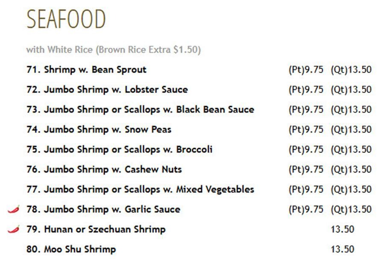Open item 73 Black Bean Sauce dish
The image size is (383, 259).
[141, 110]
